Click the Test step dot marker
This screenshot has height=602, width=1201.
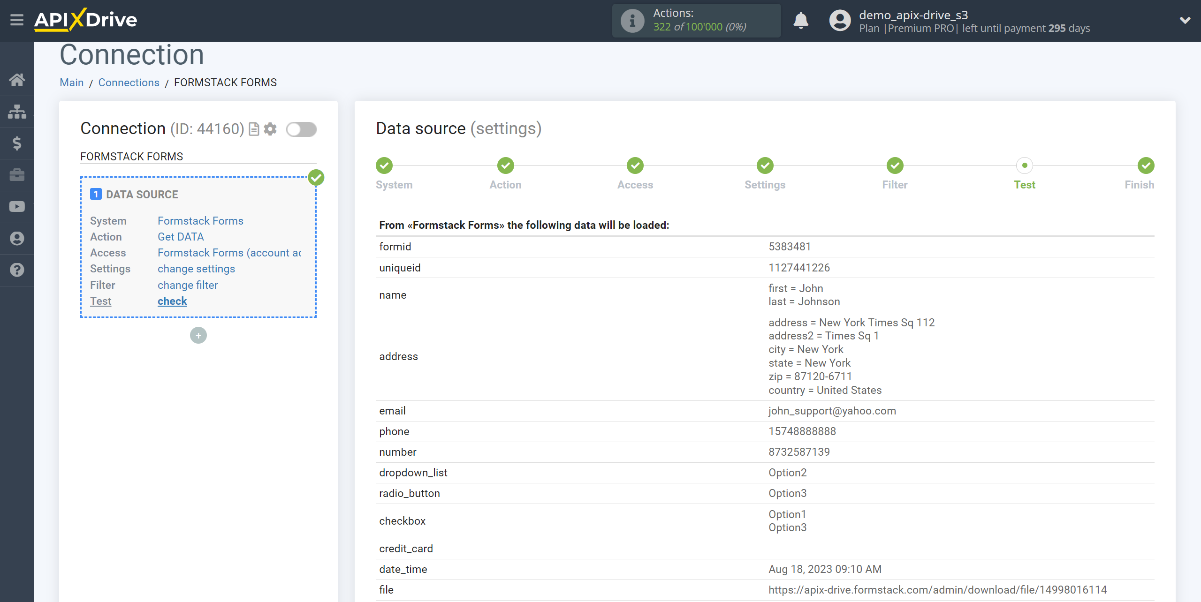coord(1025,166)
